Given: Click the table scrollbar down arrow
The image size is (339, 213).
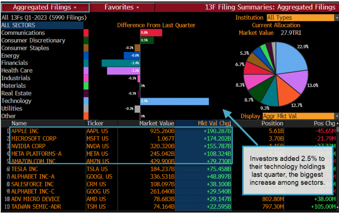Looking at the screenshot, I should coord(337,207).
